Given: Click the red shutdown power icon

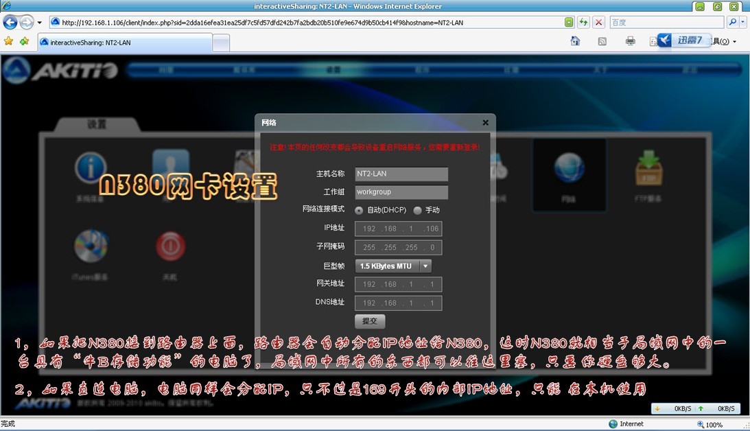Looking at the screenshot, I should click(171, 246).
